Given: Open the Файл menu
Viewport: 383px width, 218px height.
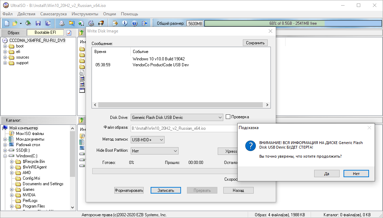Looking at the screenshot, I should point(8,14).
